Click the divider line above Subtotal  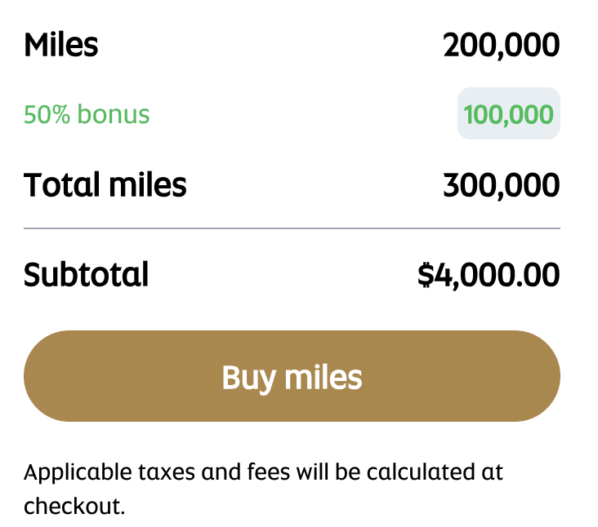(x=292, y=228)
